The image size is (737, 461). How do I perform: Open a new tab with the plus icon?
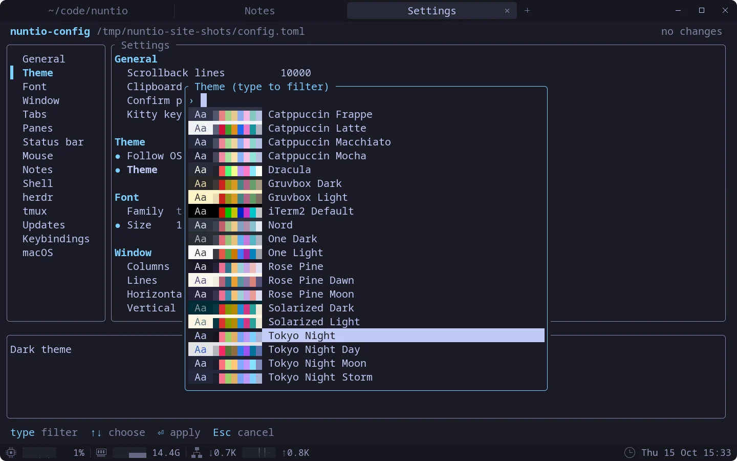pyautogui.click(x=527, y=11)
